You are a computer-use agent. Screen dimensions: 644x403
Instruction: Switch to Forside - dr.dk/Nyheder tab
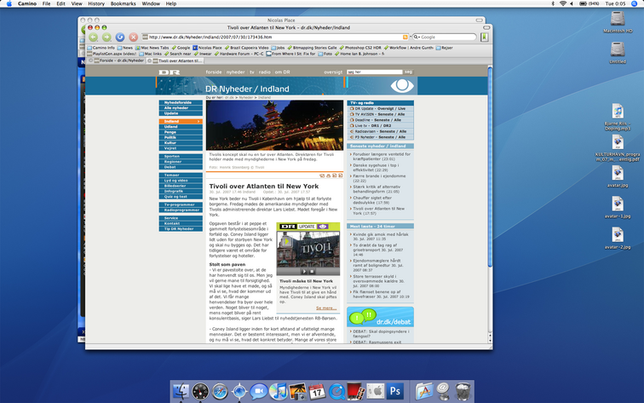pyautogui.click(x=119, y=60)
